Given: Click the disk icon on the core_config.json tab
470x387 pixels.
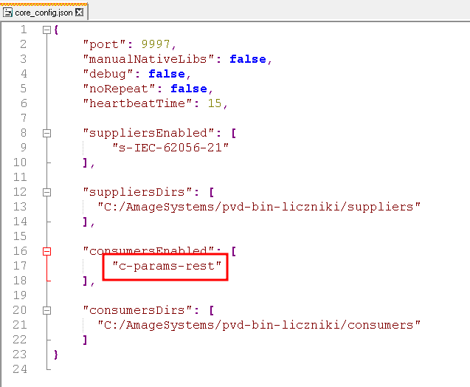Looking at the screenshot, I should pyautogui.click(x=8, y=13).
